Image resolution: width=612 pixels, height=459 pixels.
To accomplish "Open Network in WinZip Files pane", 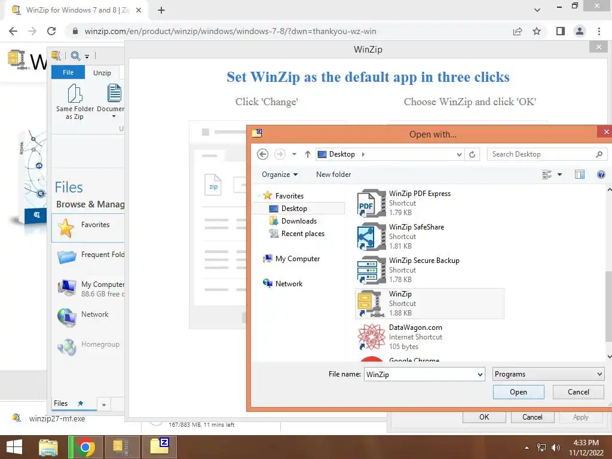I will pos(88,317).
